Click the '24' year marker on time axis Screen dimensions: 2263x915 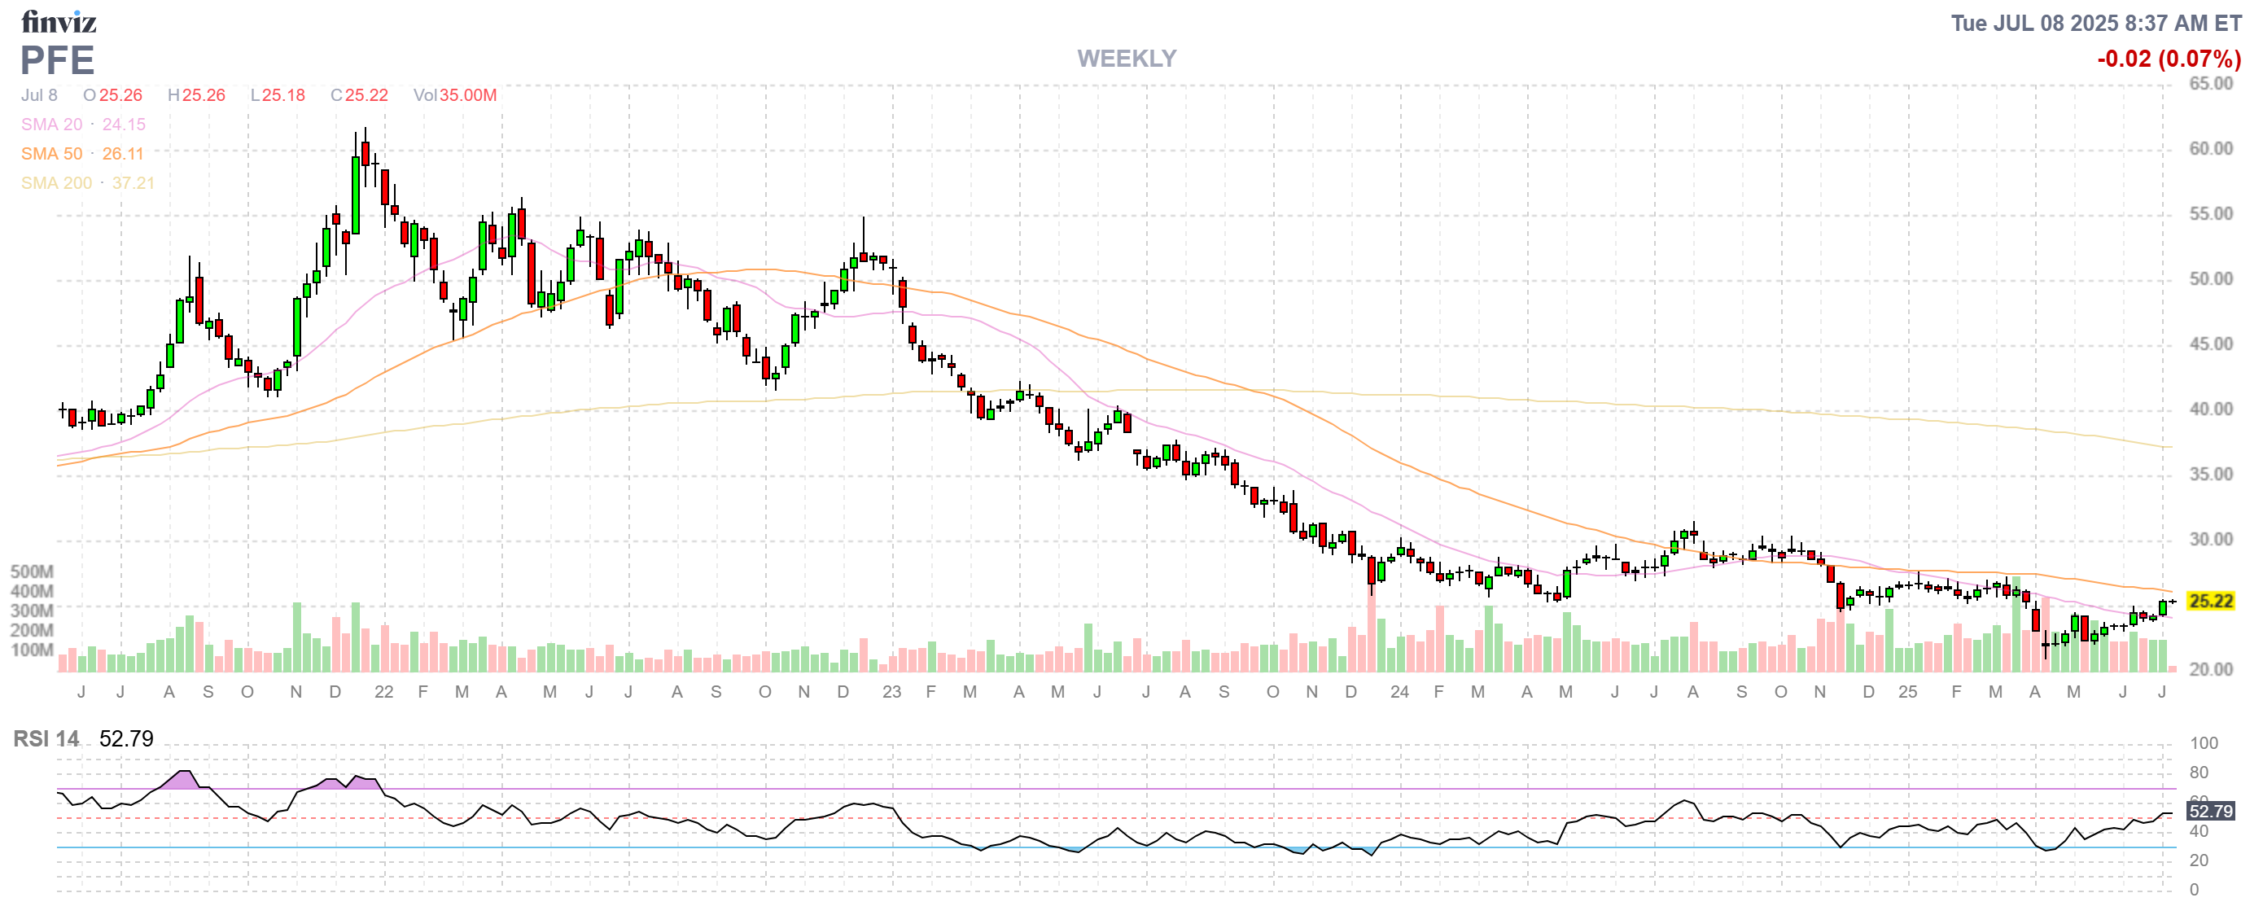pos(1399,692)
